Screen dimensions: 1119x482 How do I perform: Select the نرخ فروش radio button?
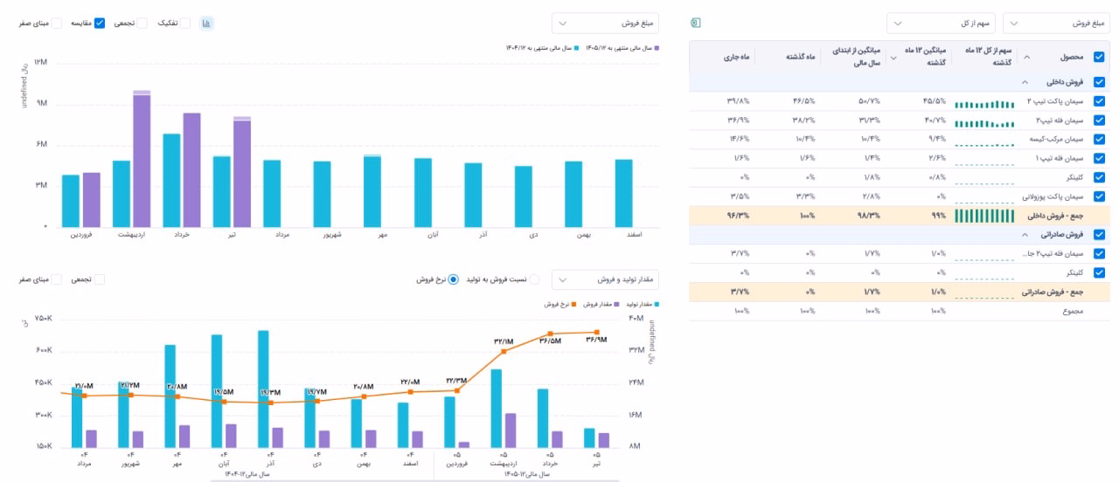[453, 279]
